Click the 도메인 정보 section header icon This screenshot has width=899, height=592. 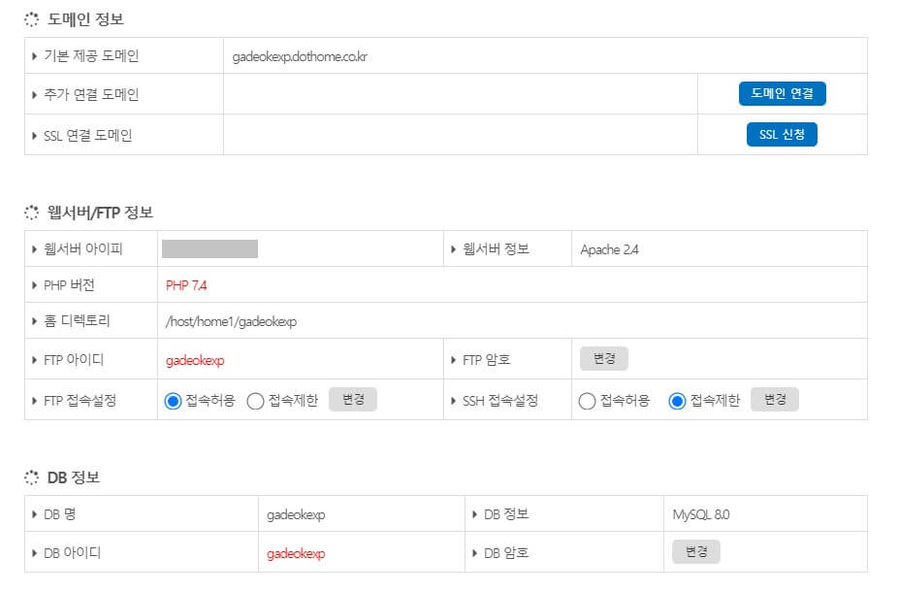coord(32,19)
